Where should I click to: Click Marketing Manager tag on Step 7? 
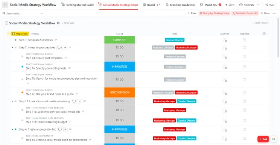click(186, 48)
